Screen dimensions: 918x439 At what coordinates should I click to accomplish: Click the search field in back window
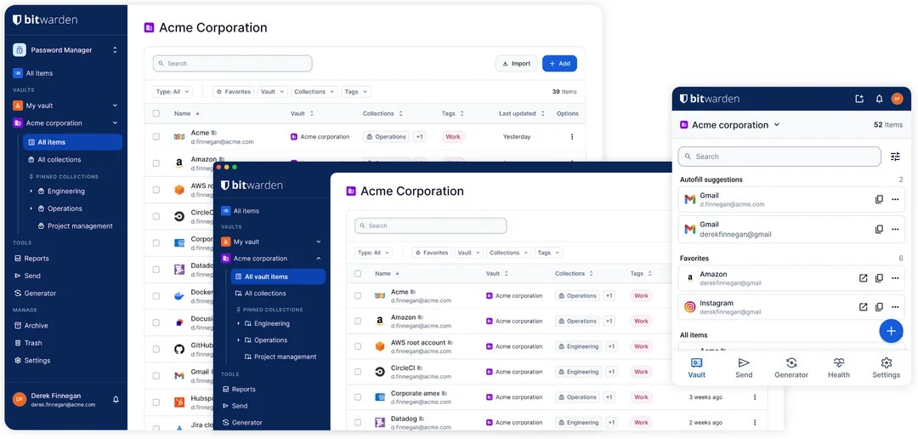[x=232, y=63]
